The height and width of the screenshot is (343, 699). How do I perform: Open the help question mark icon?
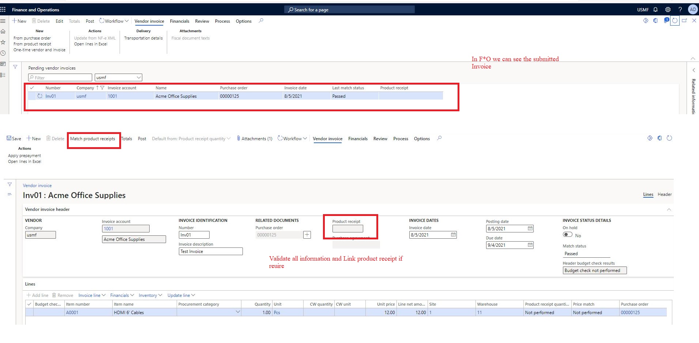click(680, 10)
